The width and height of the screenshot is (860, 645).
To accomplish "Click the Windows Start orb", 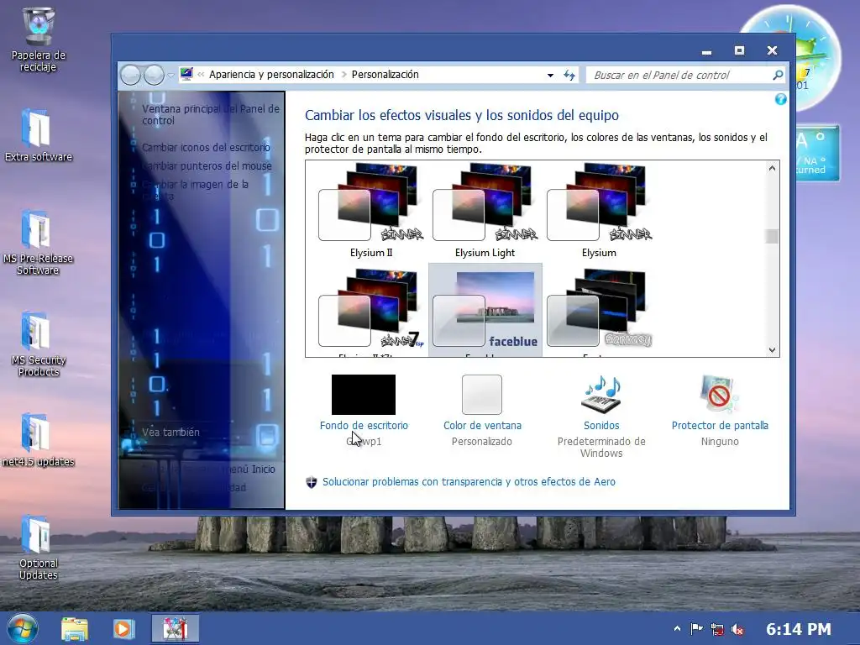I will [23, 628].
